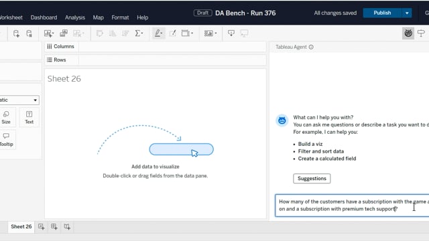Open the Fit dropdown arrow
Screen dimensions: 429x241
click(x=192, y=33)
